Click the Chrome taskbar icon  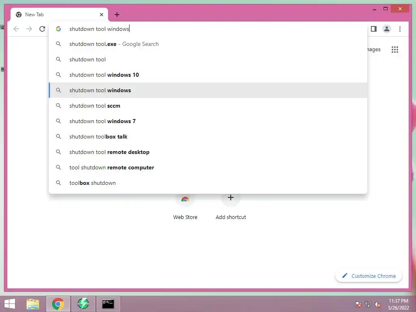58,304
